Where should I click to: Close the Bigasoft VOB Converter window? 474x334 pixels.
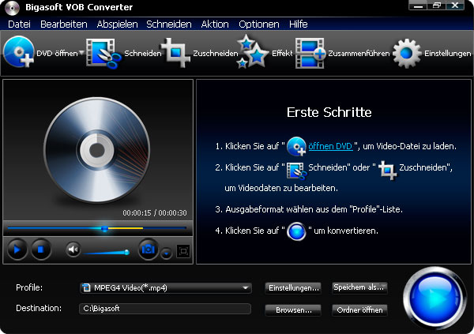[x=455, y=6]
